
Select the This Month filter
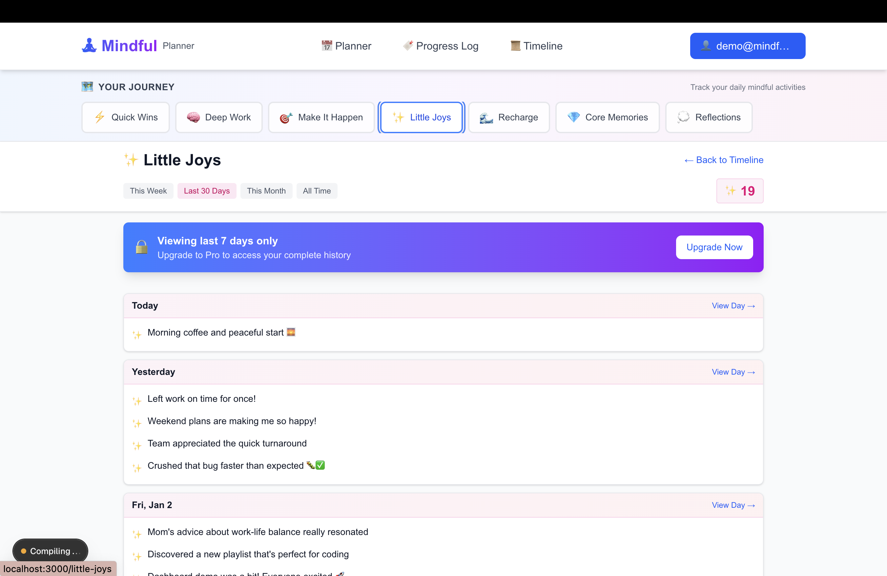coord(266,191)
